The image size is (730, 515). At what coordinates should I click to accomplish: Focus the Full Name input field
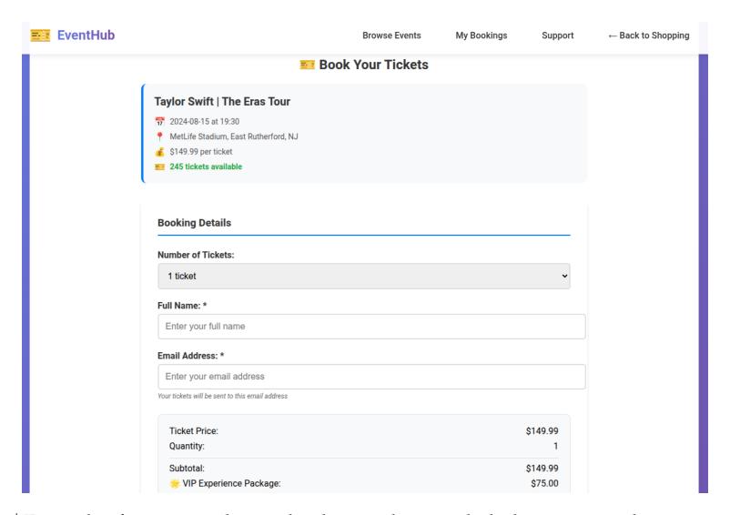point(371,326)
